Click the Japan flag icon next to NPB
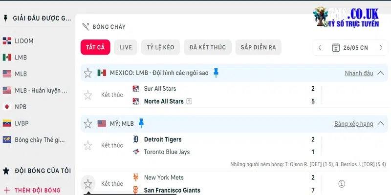This screenshot has width=391, height=195. pos(7,107)
